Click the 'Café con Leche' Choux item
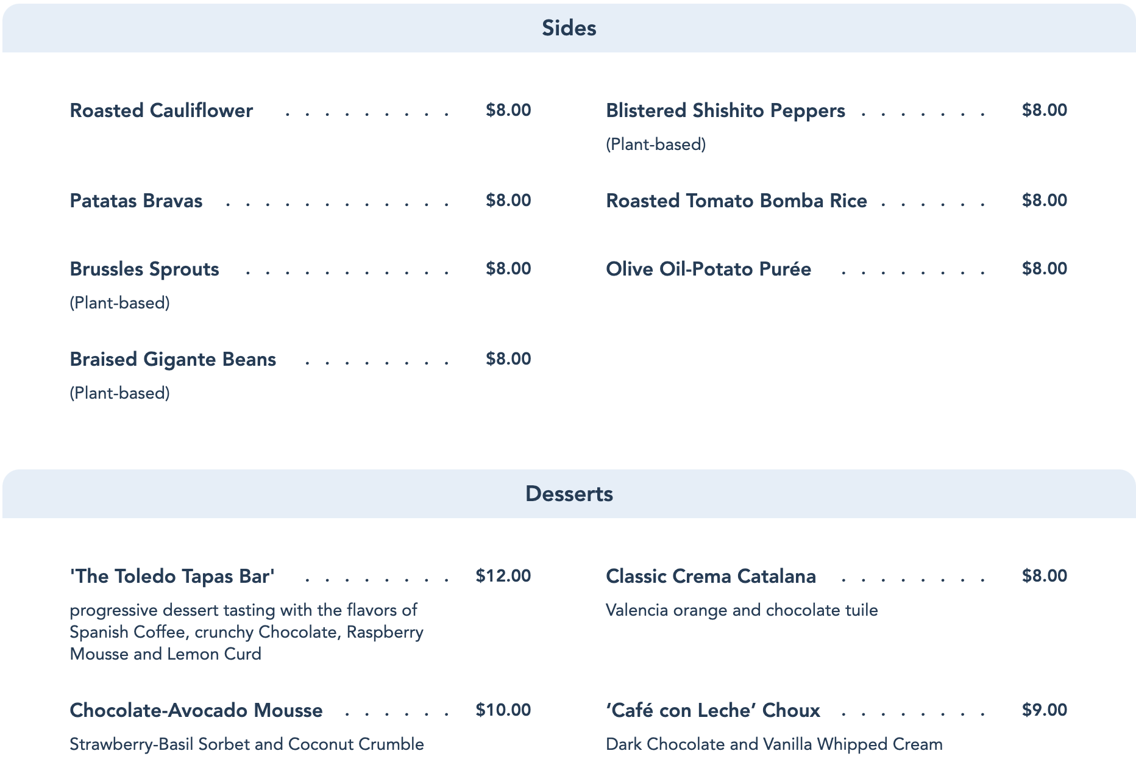Screen dimensions: 1136x773 click(713, 710)
